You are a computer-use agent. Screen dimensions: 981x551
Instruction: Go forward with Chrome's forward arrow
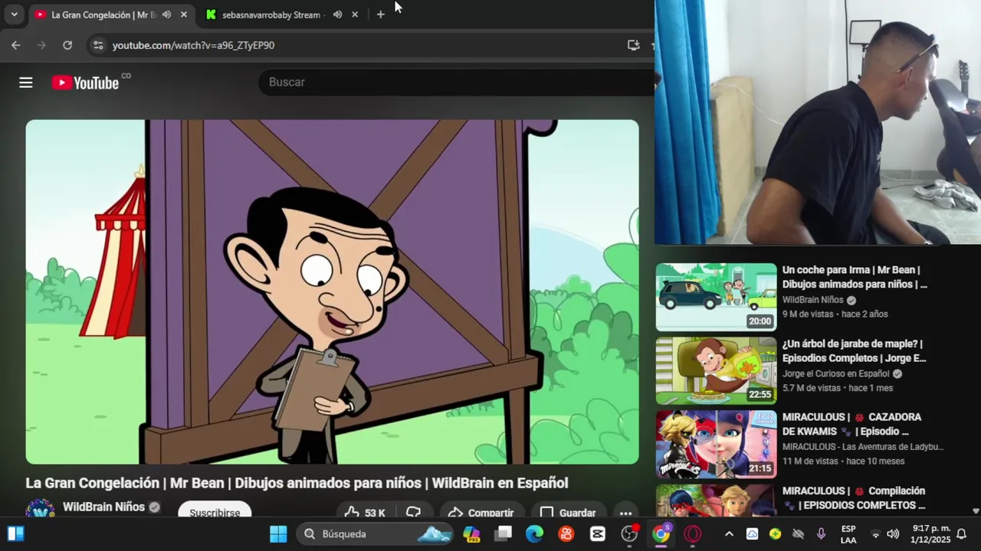[x=41, y=45]
